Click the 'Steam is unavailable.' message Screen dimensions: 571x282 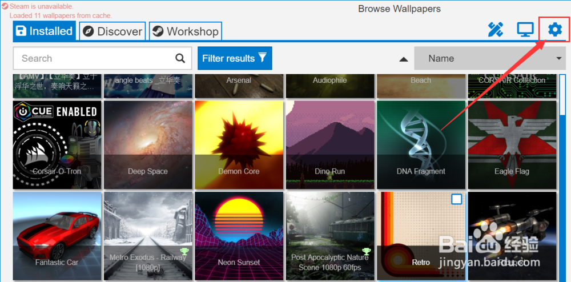coord(42,6)
